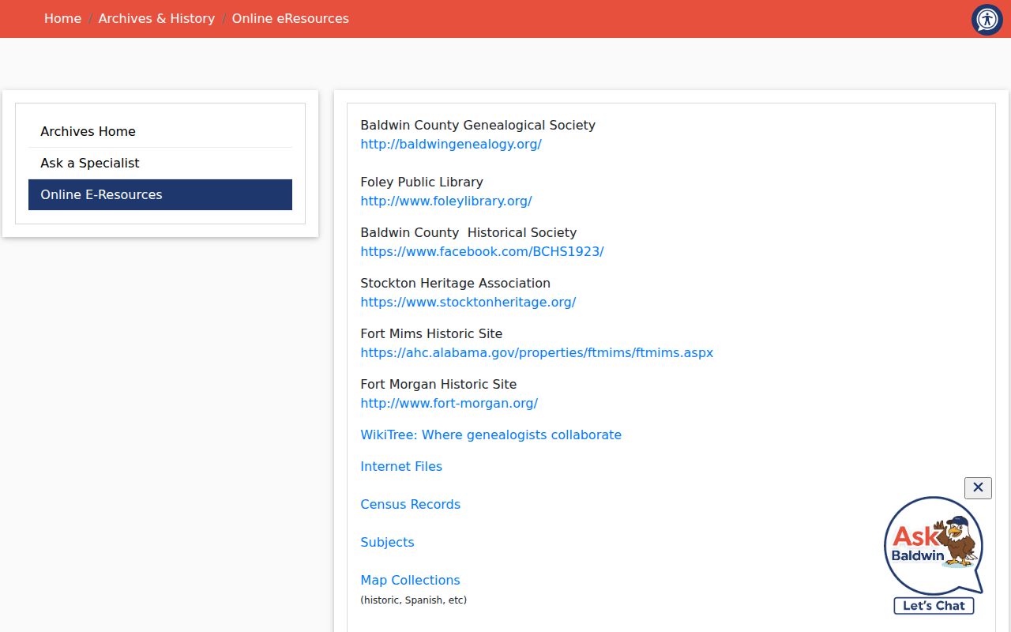
Task: Click Baldwin County Genealogical Society heading
Action: coord(478,125)
